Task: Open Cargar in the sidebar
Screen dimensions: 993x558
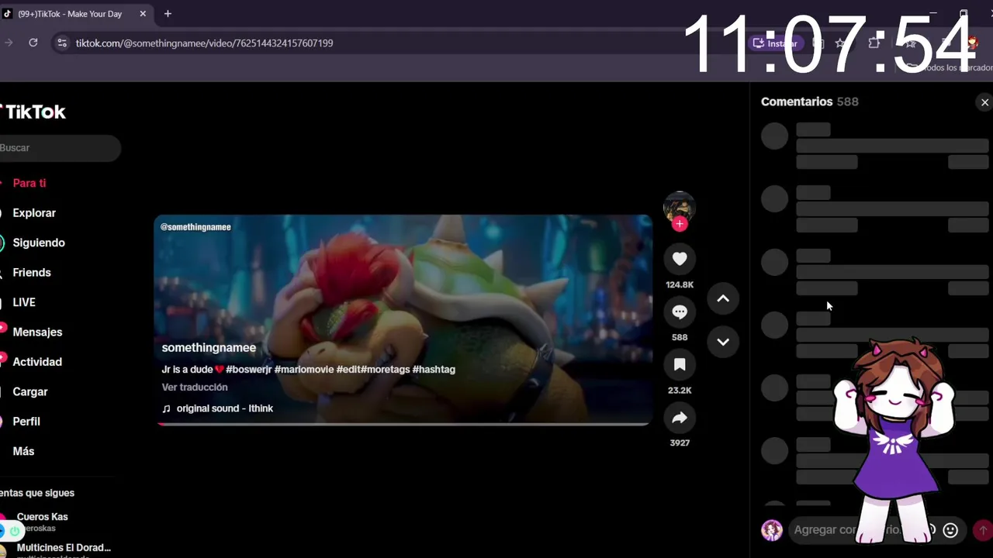Action: tap(30, 392)
